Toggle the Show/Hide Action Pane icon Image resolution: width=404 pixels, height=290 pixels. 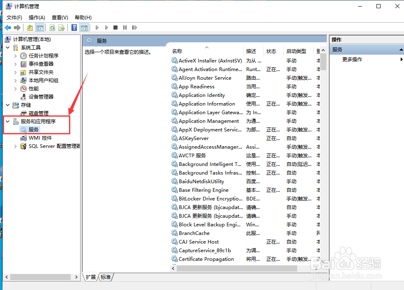click(x=84, y=28)
